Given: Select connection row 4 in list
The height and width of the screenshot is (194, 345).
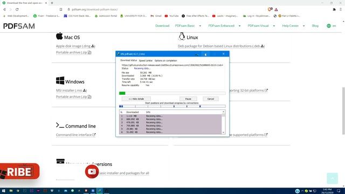Looking at the screenshot, I should tap(170, 126).
